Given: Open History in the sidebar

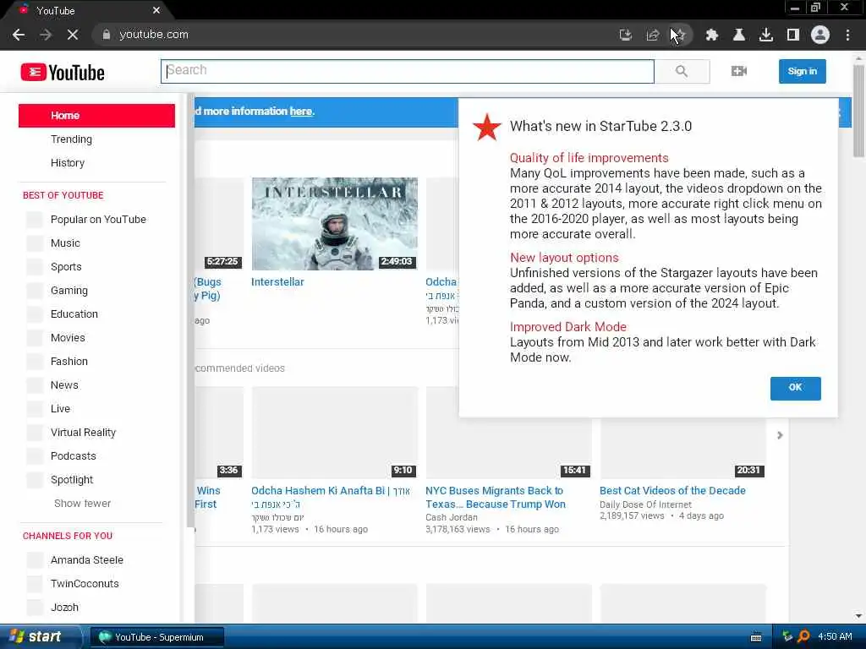Looking at the screenshot, I should point(68,163).
